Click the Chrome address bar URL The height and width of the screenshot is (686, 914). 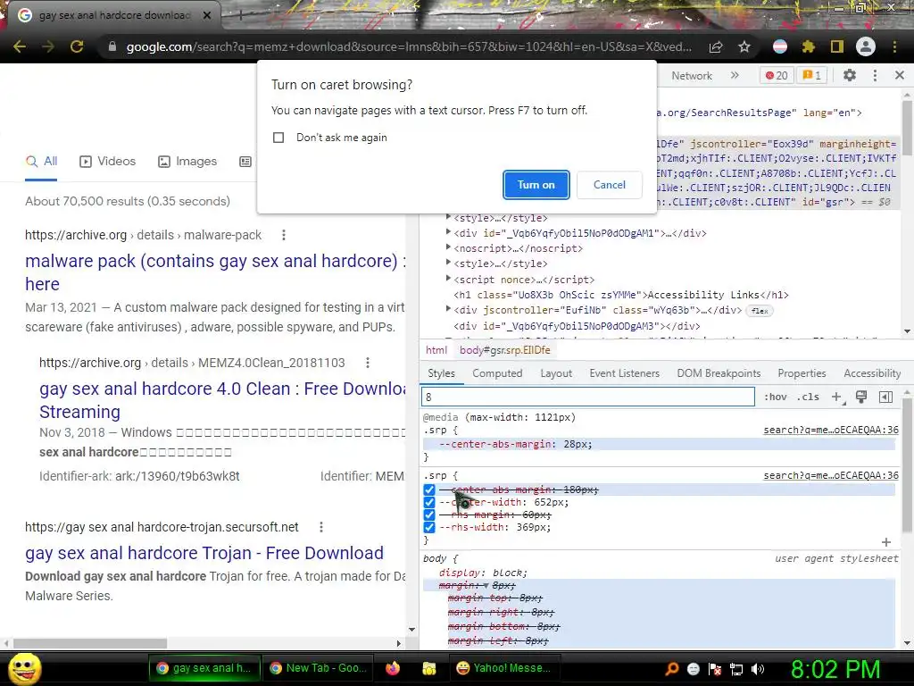(x=409, y=46)
